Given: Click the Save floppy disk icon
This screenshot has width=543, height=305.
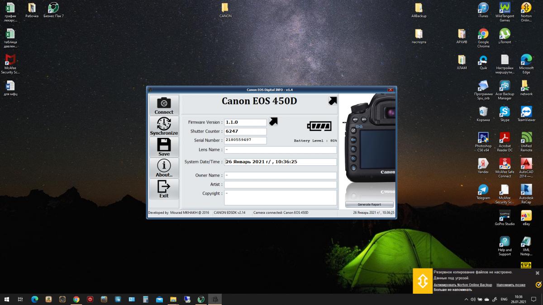Looking at the screenshot, I should click(x=164, y=147).
